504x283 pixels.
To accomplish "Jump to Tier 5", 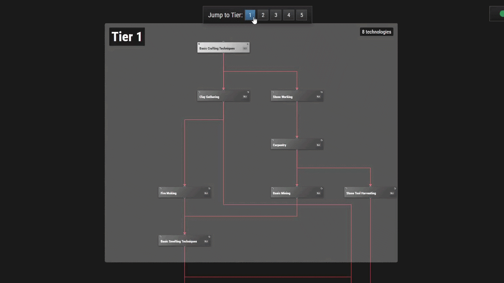I will click(x=302, y=15).
